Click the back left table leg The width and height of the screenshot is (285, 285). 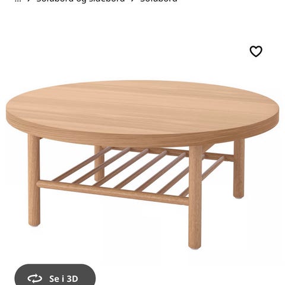[99, 163]
